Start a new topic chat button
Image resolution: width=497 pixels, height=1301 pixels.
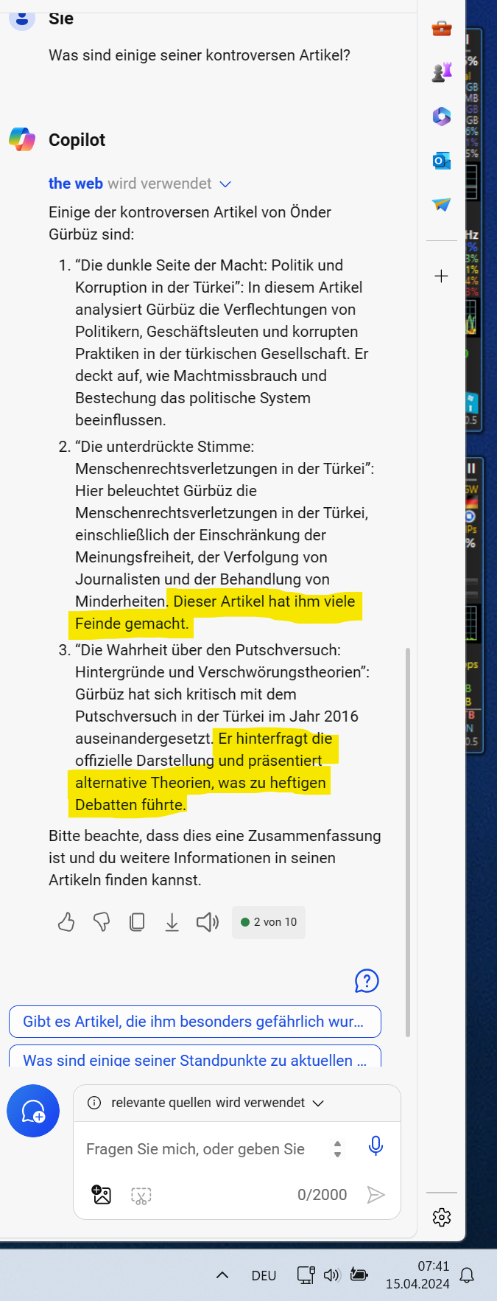tap(33, 1111)
